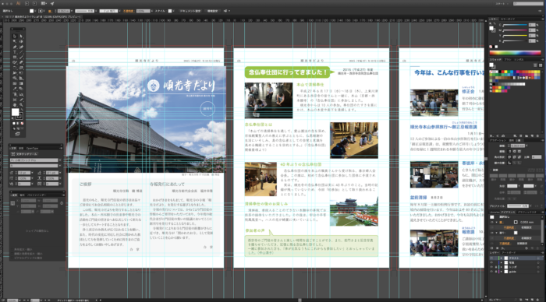Enable the 破線 dashed line checkbox
The width and height of the screenshot is (546, 302).
pyautogui.click(x=491, y=170)
